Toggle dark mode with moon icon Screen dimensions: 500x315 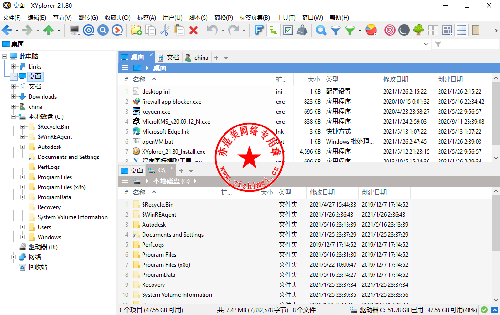[x=404, y=31]
